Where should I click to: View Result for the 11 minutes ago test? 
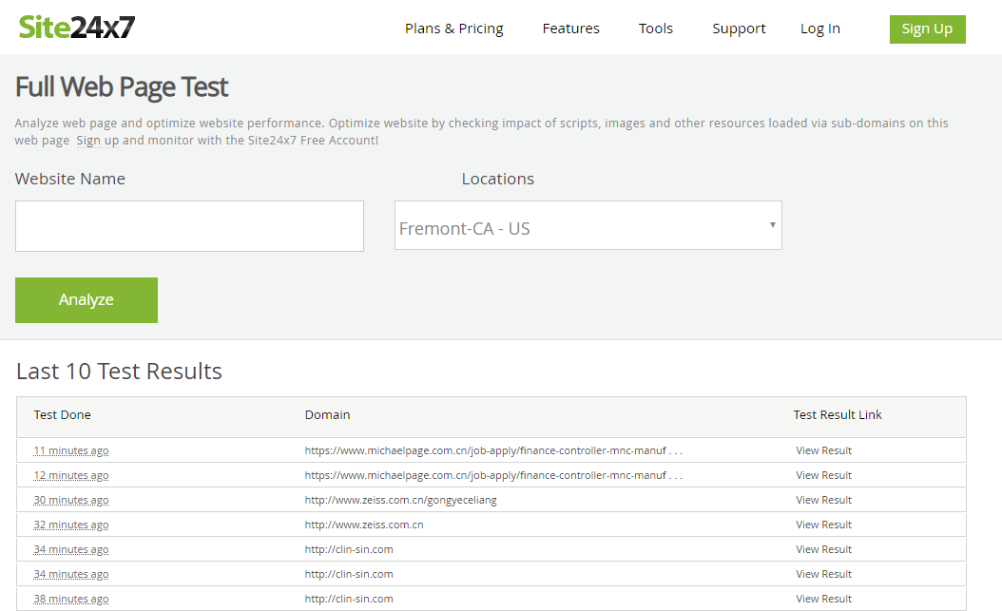(x=823, y=450)
